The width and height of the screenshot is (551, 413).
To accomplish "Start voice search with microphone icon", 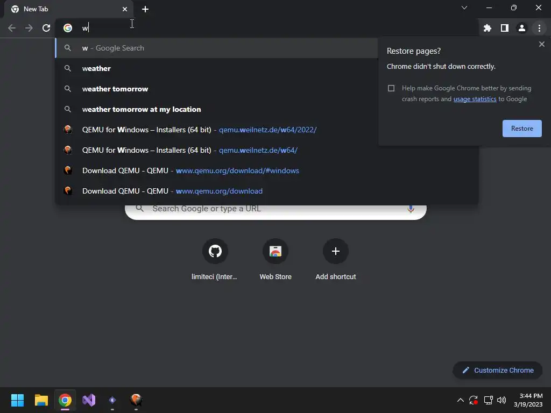I will coord(411,209).
